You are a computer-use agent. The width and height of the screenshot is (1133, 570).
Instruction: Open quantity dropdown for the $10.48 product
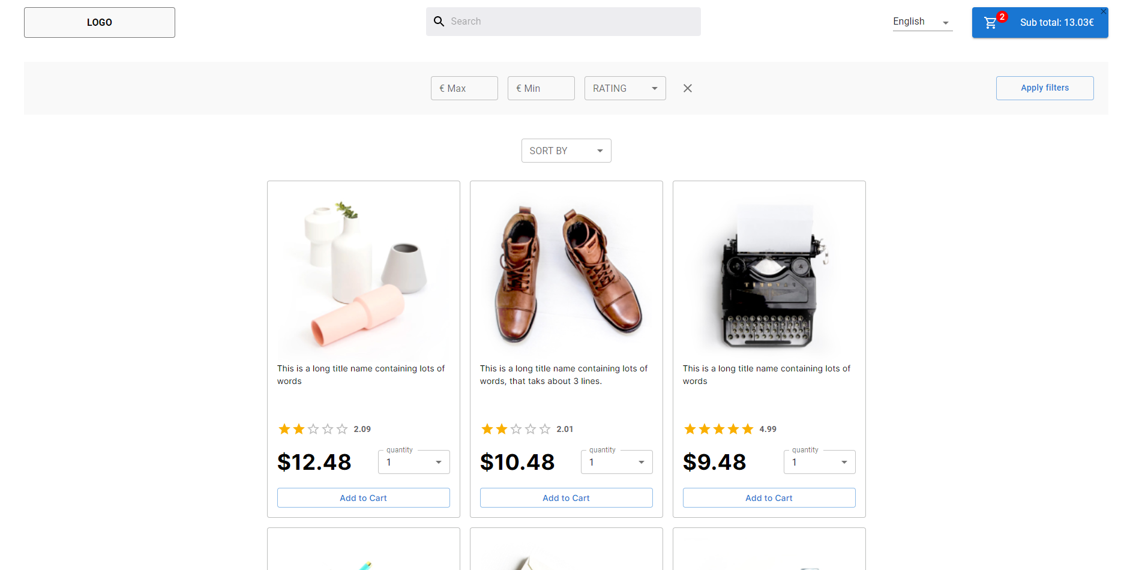pyautogui.click(x=616, y=462)
